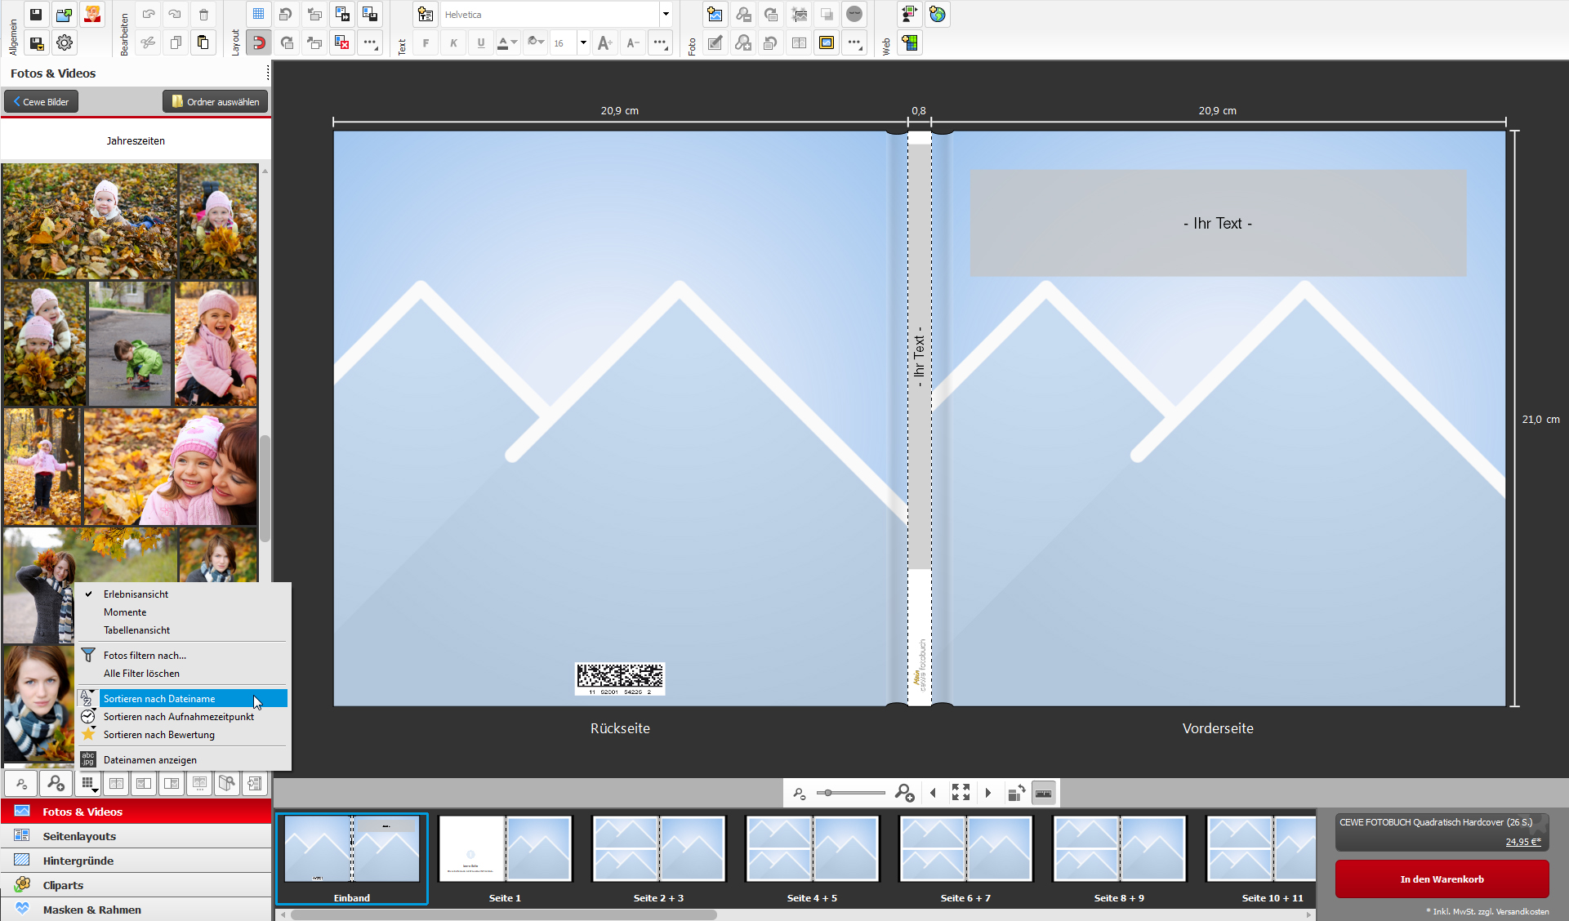The image size is (1569, 921).
Task: Click the enlarge thumbnails magnifier icon
Action: pos(56,784)
